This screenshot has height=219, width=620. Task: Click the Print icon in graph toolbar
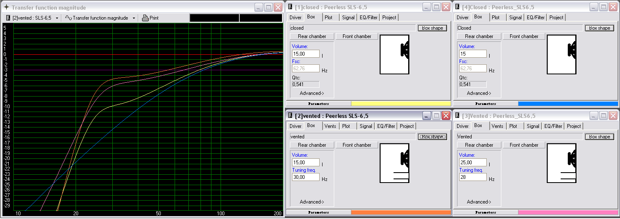coord(145,18)
